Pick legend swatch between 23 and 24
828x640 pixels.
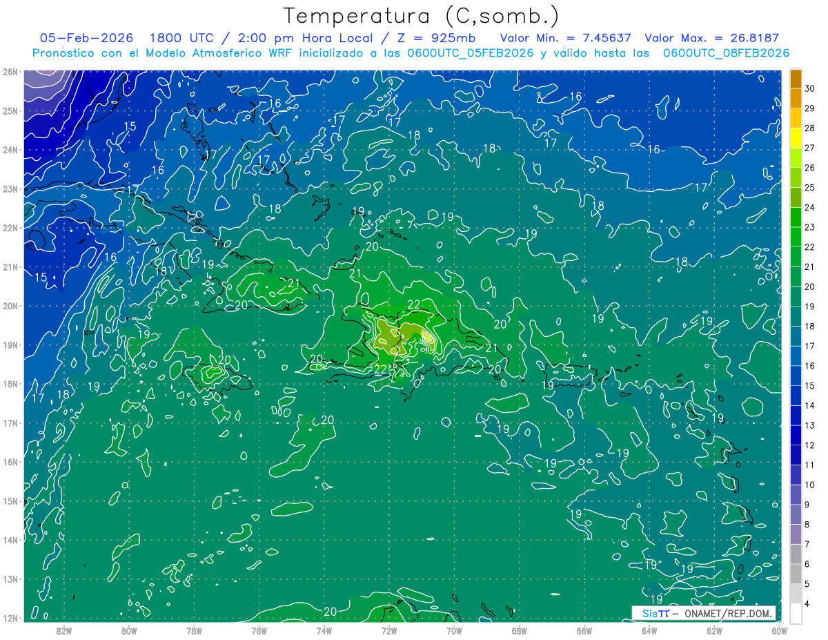pos(796,217)
